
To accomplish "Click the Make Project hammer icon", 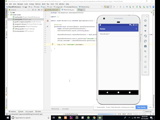I will (102, 7).
